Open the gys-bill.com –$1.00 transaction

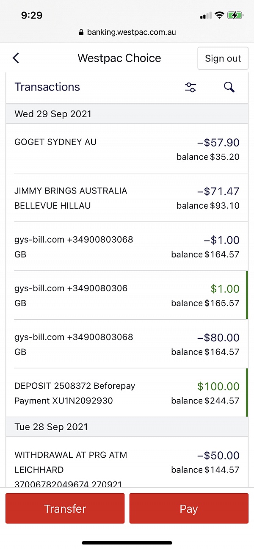(127, 246)
